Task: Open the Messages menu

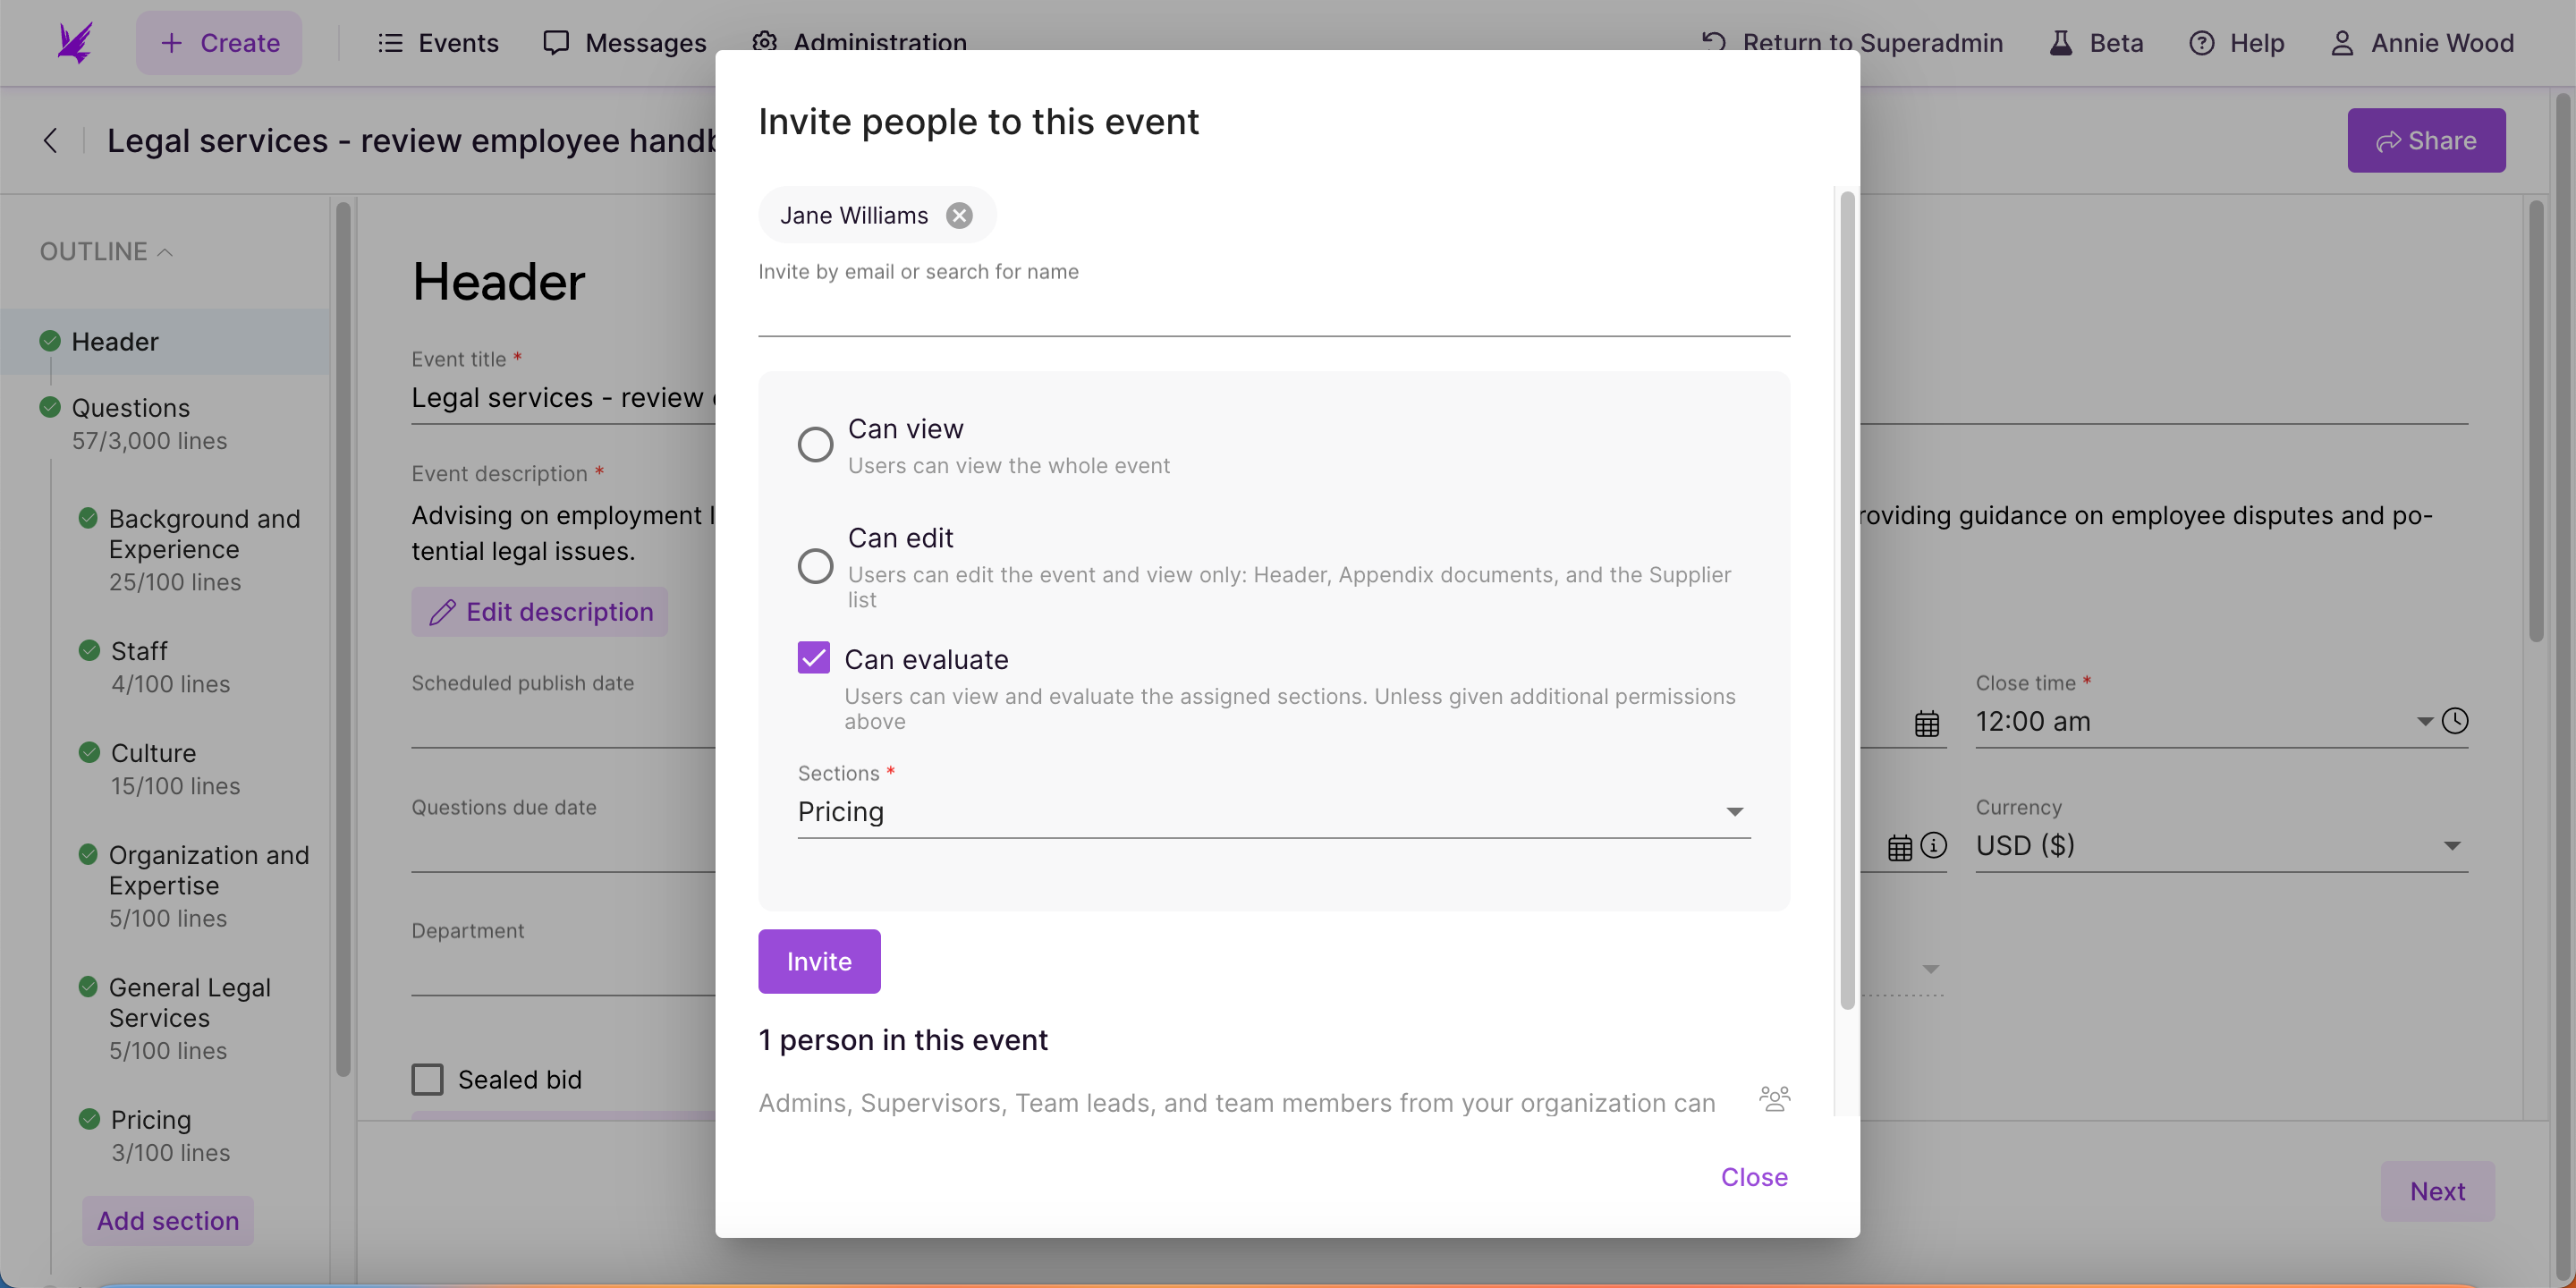Action: click(624, 43)
